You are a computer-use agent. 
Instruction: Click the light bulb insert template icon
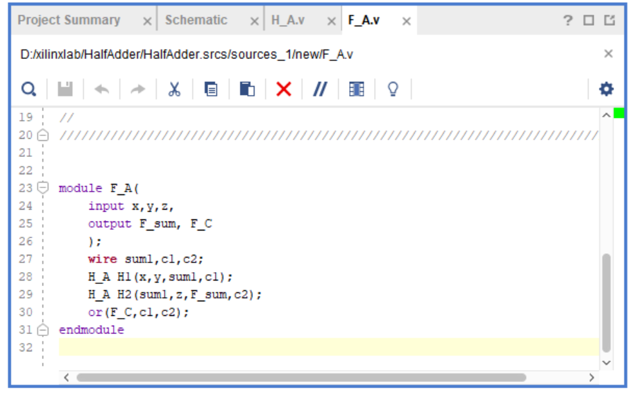(x=393, y=90)
